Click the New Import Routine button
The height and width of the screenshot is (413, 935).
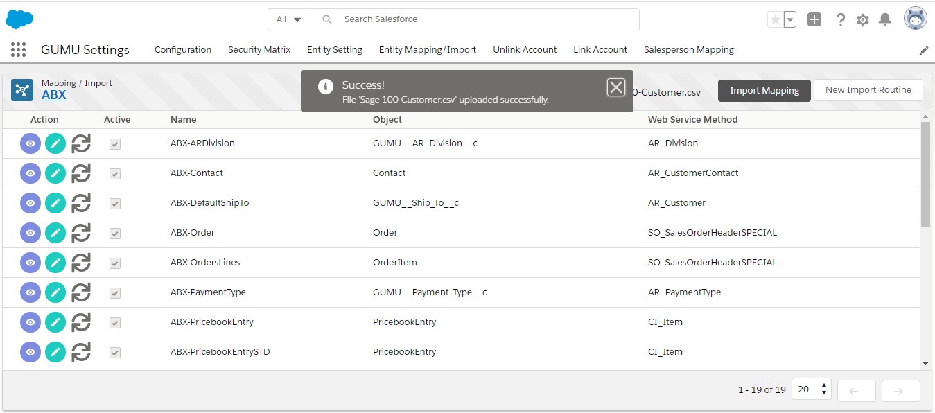click(x=868, y=90)
